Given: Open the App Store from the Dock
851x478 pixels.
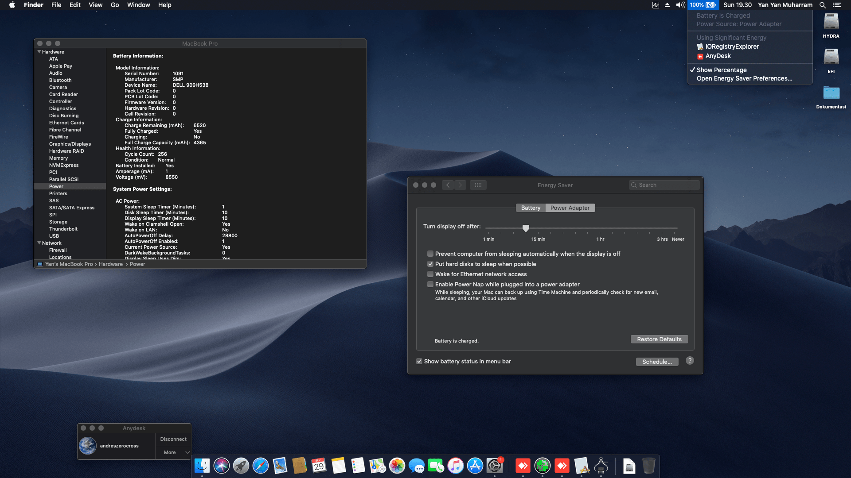Looking at the screenshot, I should (x=475, y=466).
